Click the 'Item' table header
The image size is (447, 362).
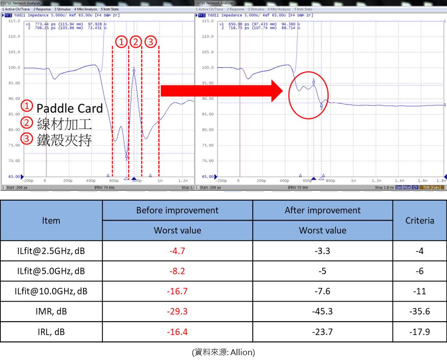51,221
